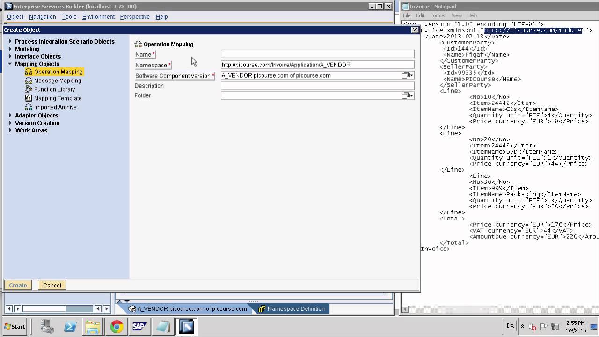
Task: Open SAP Logon from the taskbar
Action: point(139,327)
